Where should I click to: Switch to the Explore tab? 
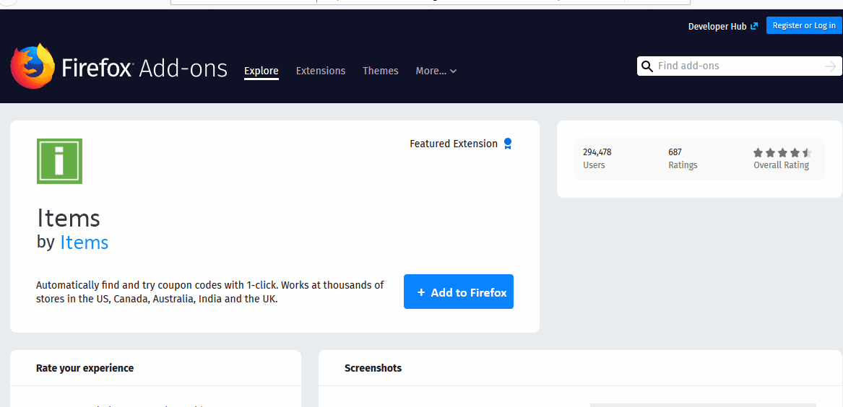(261, 71)
